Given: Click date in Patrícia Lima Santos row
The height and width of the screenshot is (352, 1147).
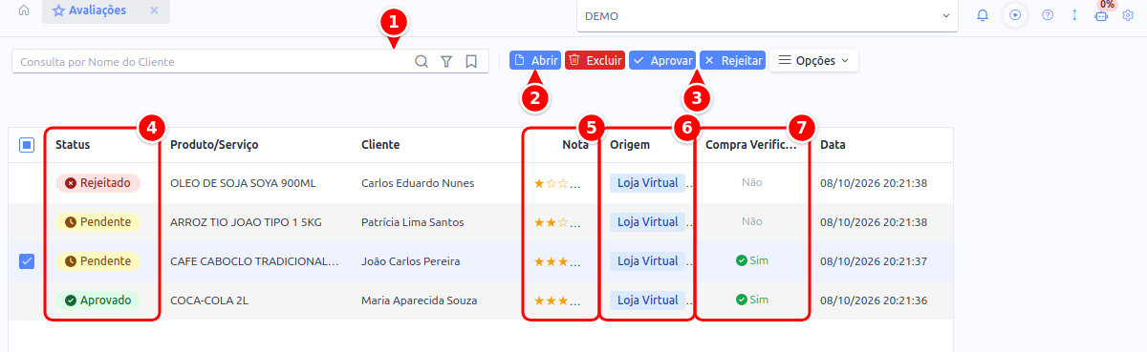Looking at the screenshot, I should click(x=875, y=222).
